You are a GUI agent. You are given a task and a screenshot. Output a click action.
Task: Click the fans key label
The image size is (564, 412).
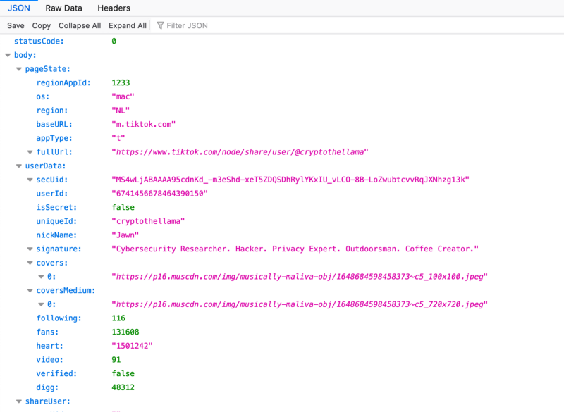pyautogui.click(x=47, y=332)
